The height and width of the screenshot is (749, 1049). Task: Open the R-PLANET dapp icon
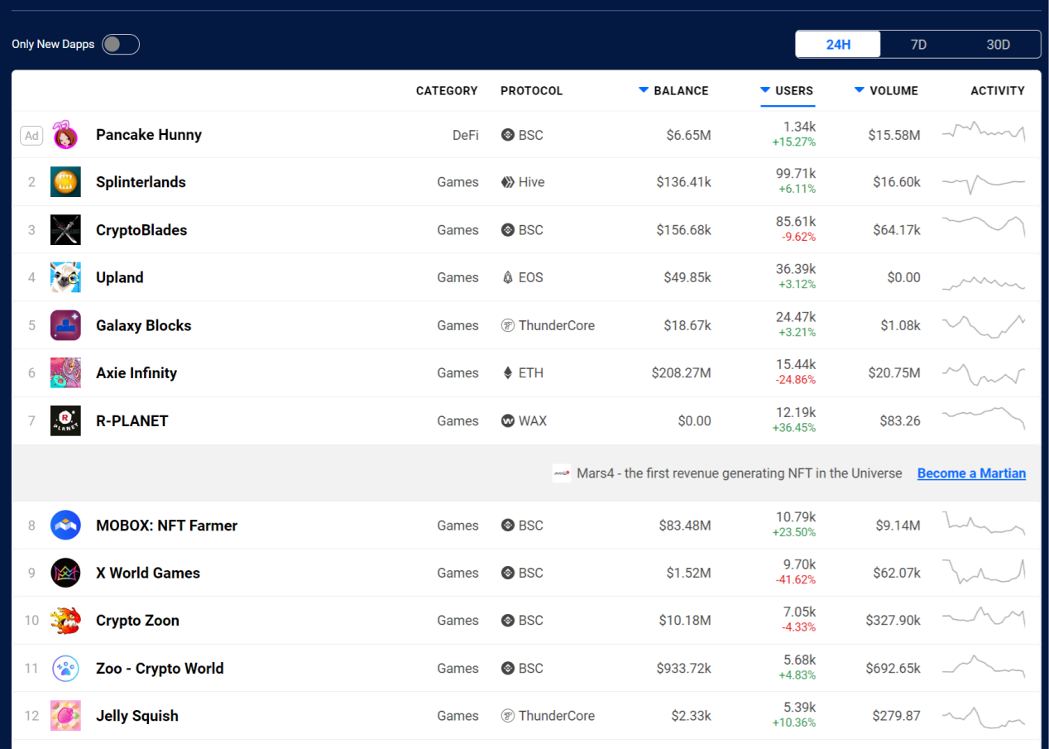pos(65,420)
